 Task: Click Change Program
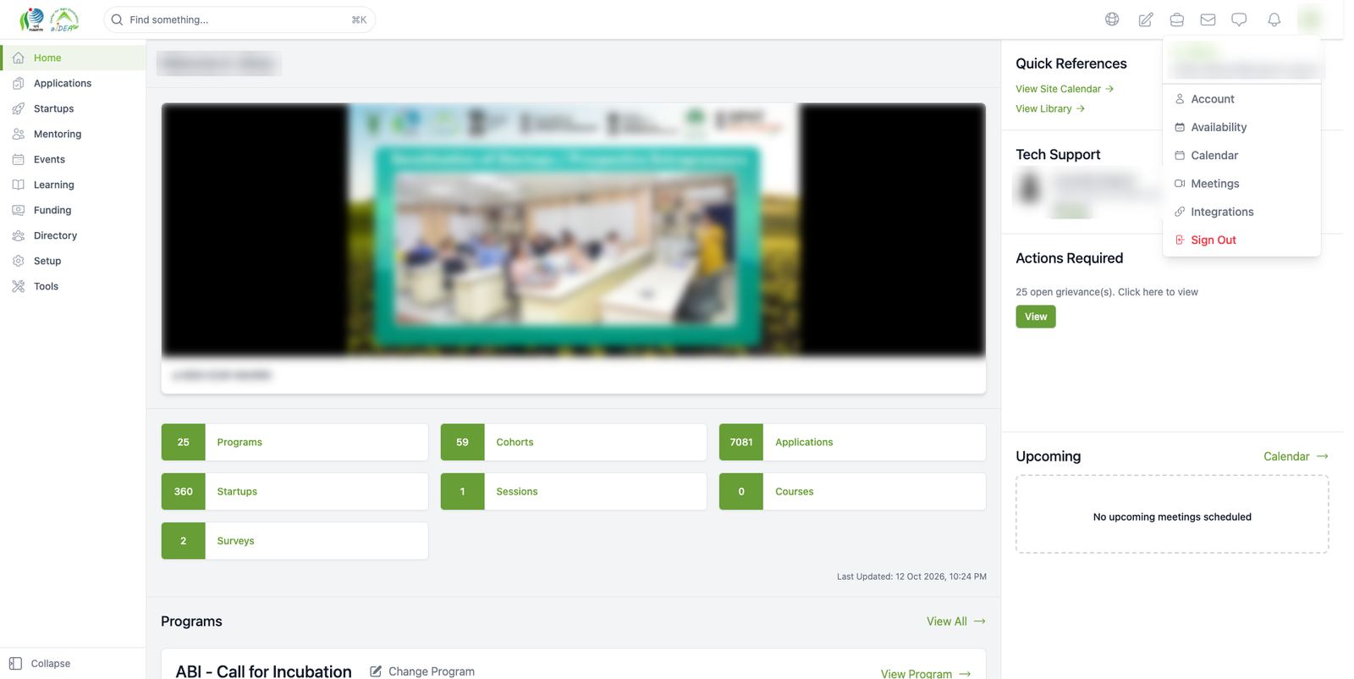(x=422, y=671)
